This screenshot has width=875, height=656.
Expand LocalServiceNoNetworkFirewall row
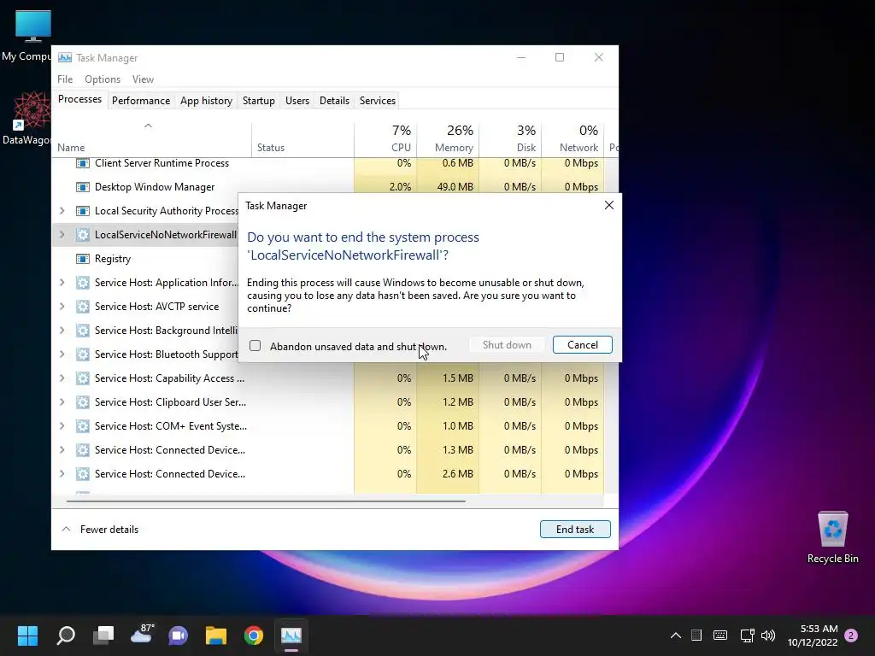tap(62, 235)
